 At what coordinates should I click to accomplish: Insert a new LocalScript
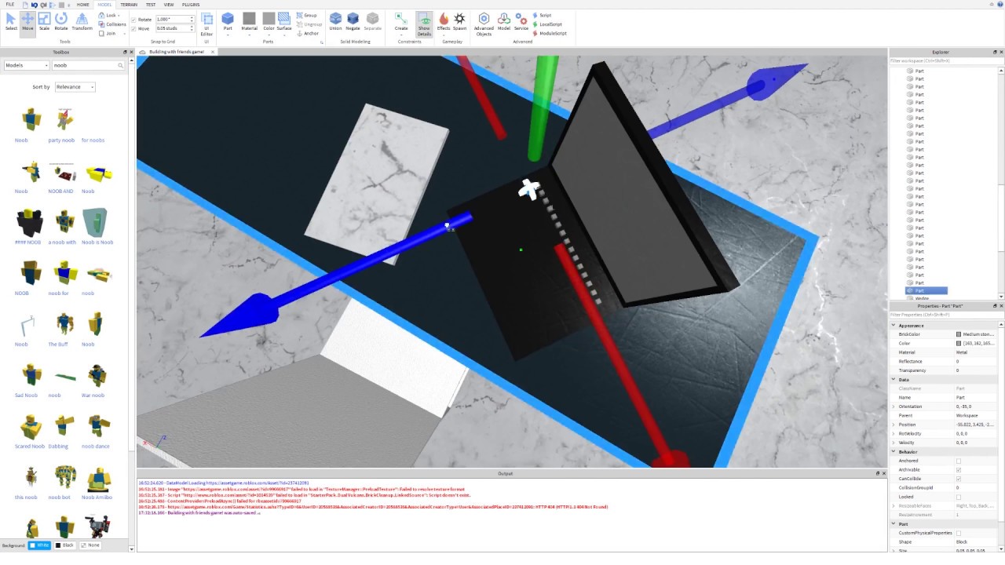point(547,24)
